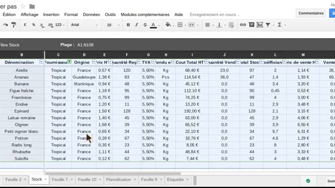The height and width of the screenshot is (188, 335).
Task: Toggle bold formatting
Action: click(128, 25)
